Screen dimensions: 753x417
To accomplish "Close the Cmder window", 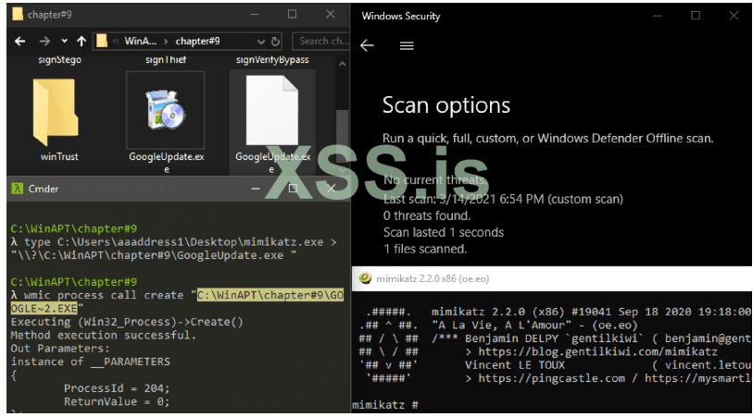I will (331, 189).
